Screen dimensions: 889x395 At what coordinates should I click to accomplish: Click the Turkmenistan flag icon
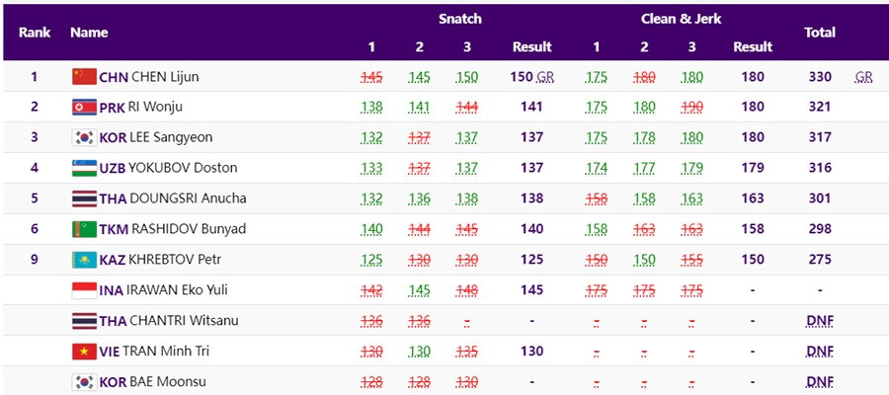click(83, 229)
